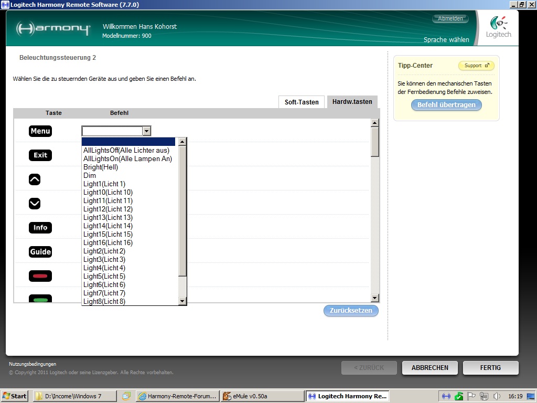Click the network computers tray icon
The height and width of the screenshot is (403, 537).
(484, 397)
